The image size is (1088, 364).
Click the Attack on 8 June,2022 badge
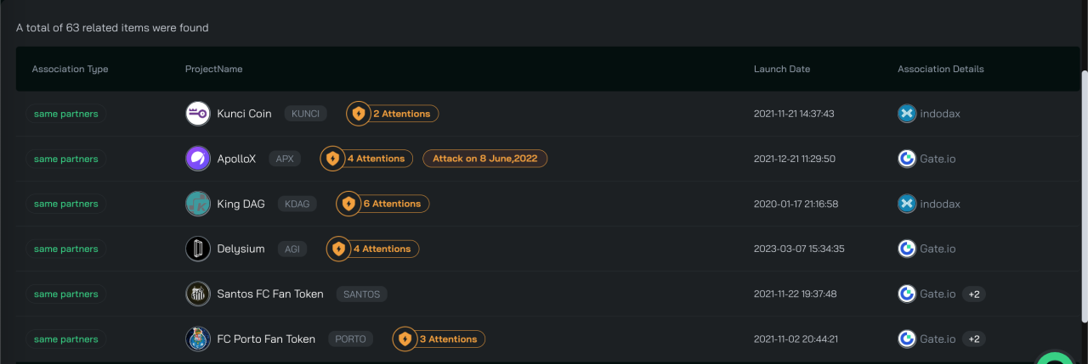485,159
